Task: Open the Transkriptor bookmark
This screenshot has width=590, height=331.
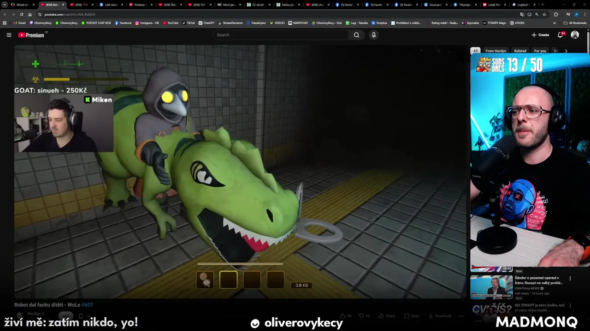Action: tap(257, 23)
